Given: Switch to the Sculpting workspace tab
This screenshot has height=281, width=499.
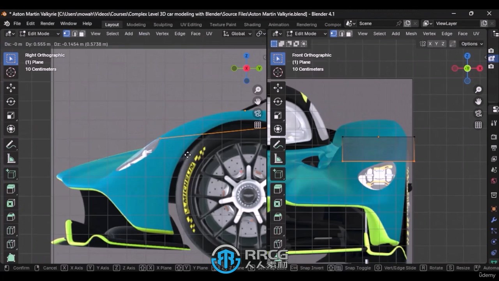Looking at the screenshot, I should coord(163,25).
